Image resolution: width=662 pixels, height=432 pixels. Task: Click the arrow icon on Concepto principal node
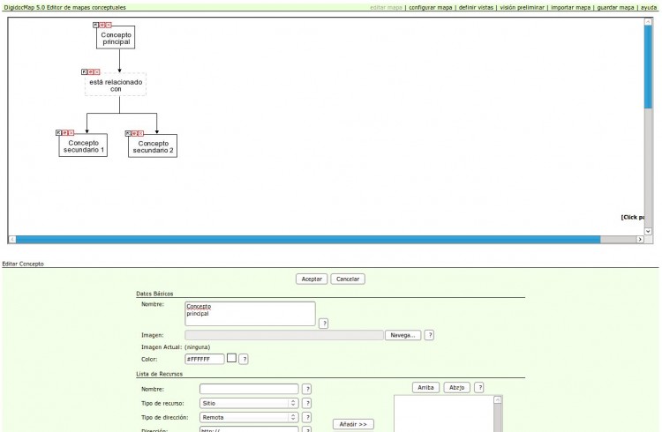pos(95,25)
